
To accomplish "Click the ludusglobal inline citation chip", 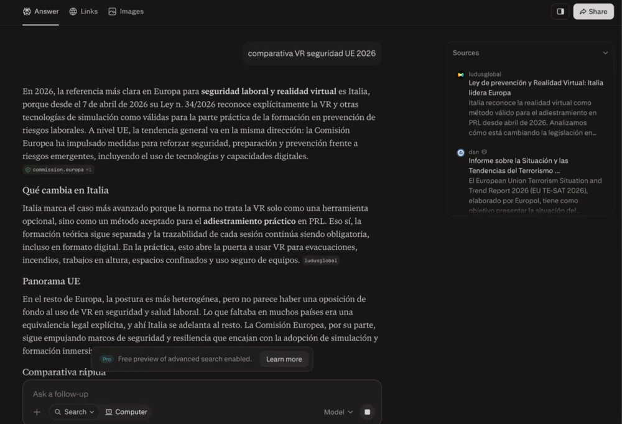I will (320, 260).
